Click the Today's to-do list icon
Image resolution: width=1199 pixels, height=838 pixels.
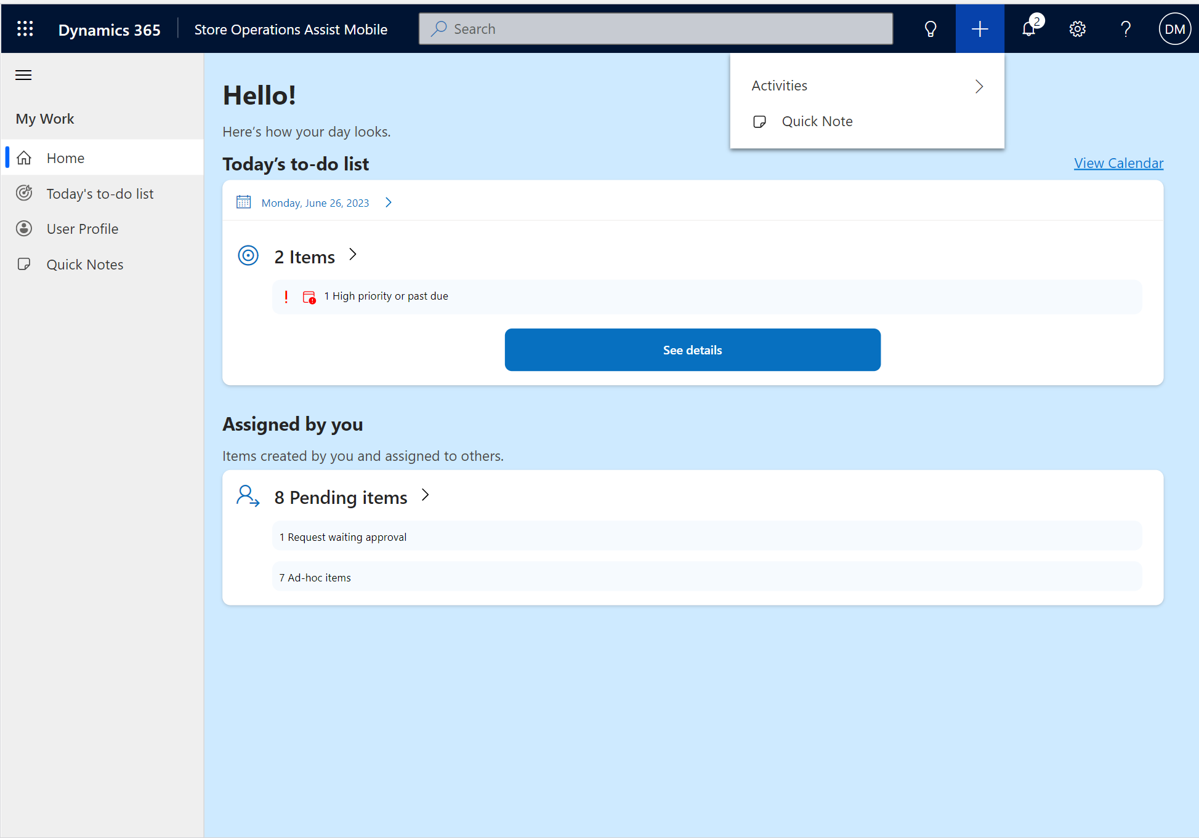pyautogui.click(x=25, y=193)
